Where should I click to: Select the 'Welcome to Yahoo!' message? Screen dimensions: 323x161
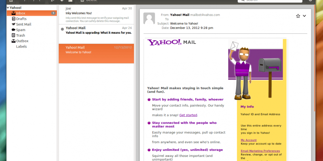point(96,54)
